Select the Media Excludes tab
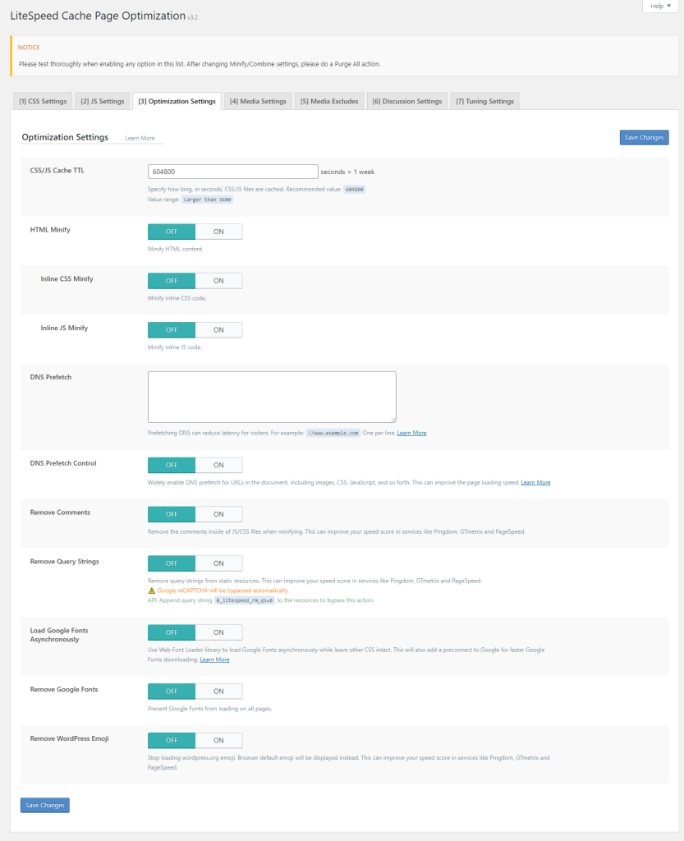 point(328,101)
